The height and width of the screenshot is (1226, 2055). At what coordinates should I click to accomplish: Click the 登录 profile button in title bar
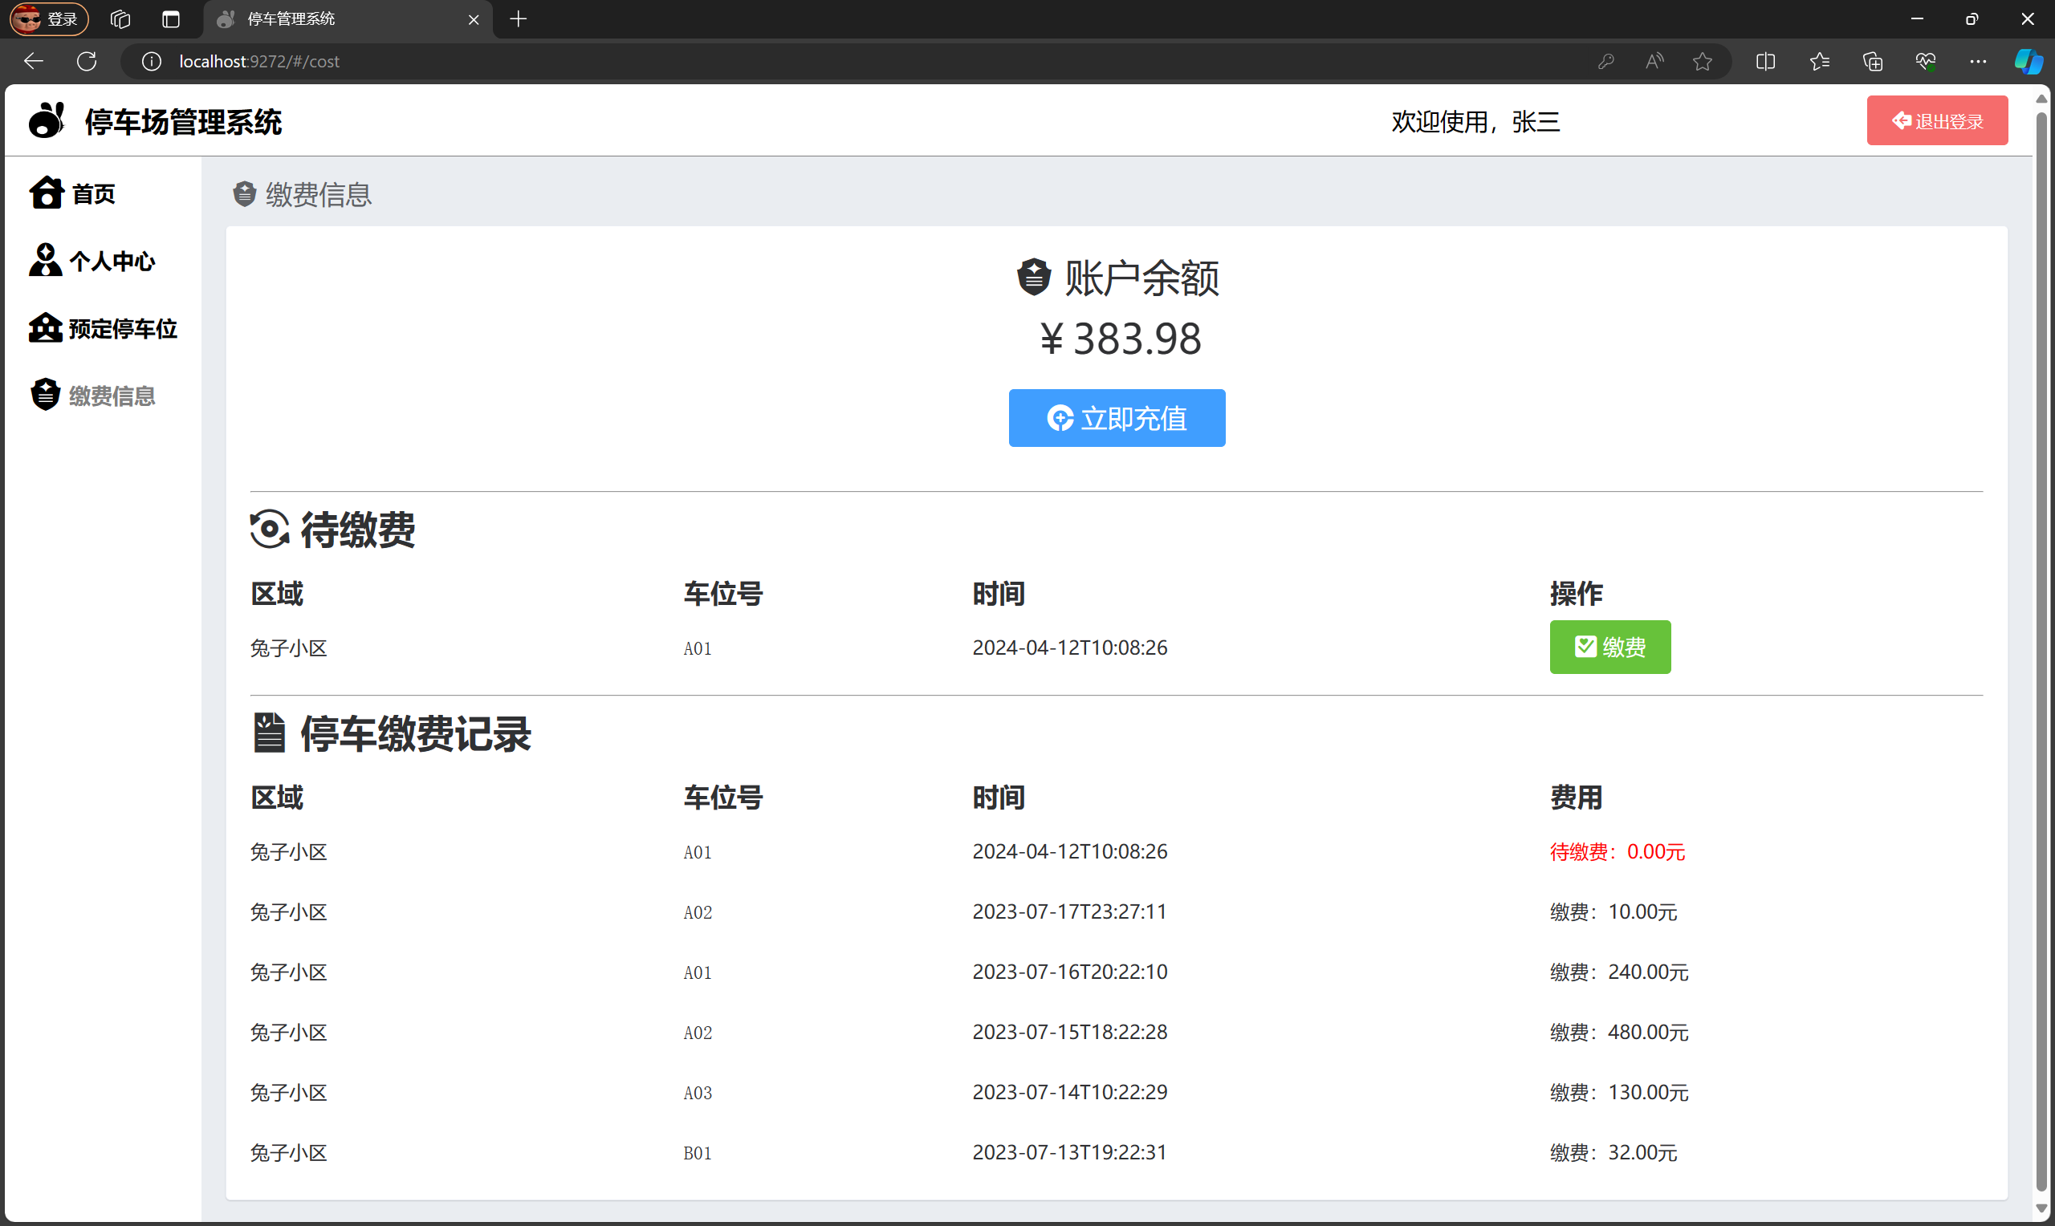coord(48,19)
